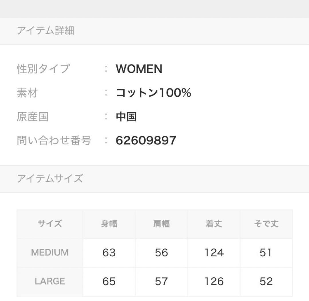This screenshot has width=309, height=301.
Task: Click the サイズ column header
Action: point(50,224)
